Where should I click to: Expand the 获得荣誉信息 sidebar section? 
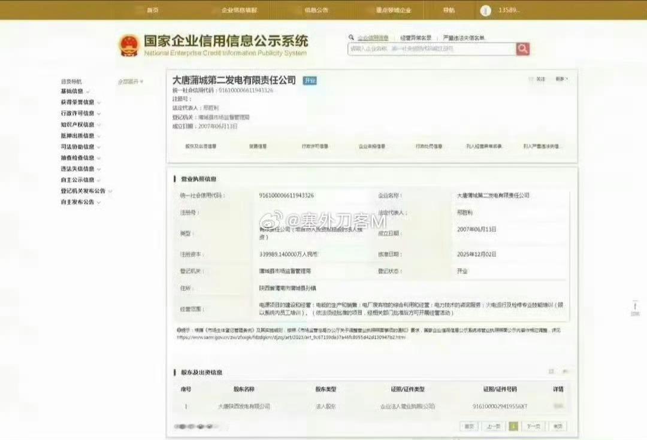point(80,102)
